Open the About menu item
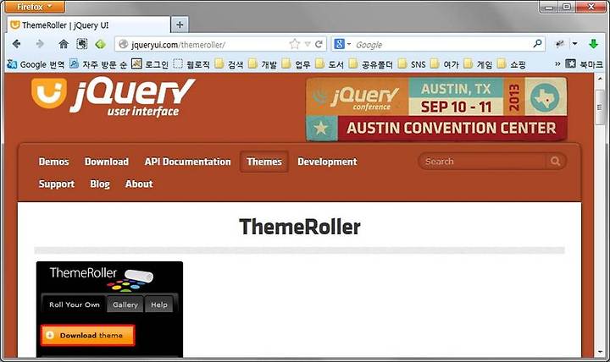Viewport: 610px width, 362px height. pos(139,184)
